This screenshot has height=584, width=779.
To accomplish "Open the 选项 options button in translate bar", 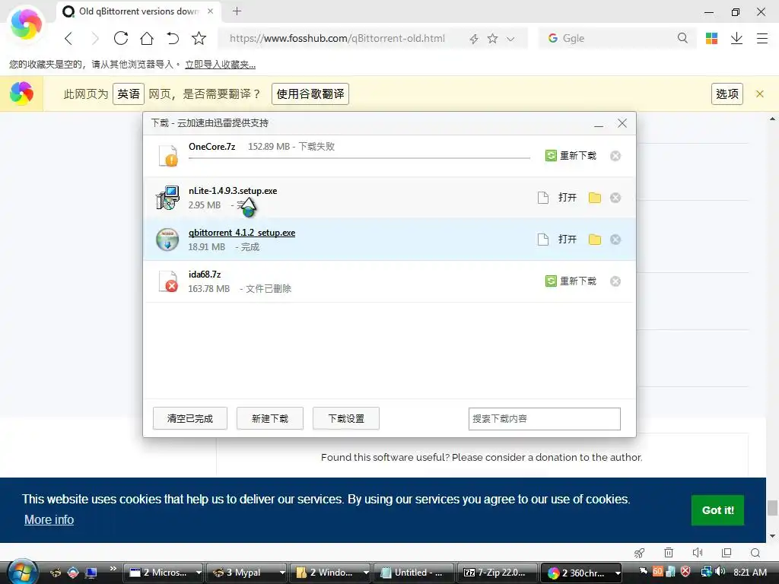I will [727, 94].
